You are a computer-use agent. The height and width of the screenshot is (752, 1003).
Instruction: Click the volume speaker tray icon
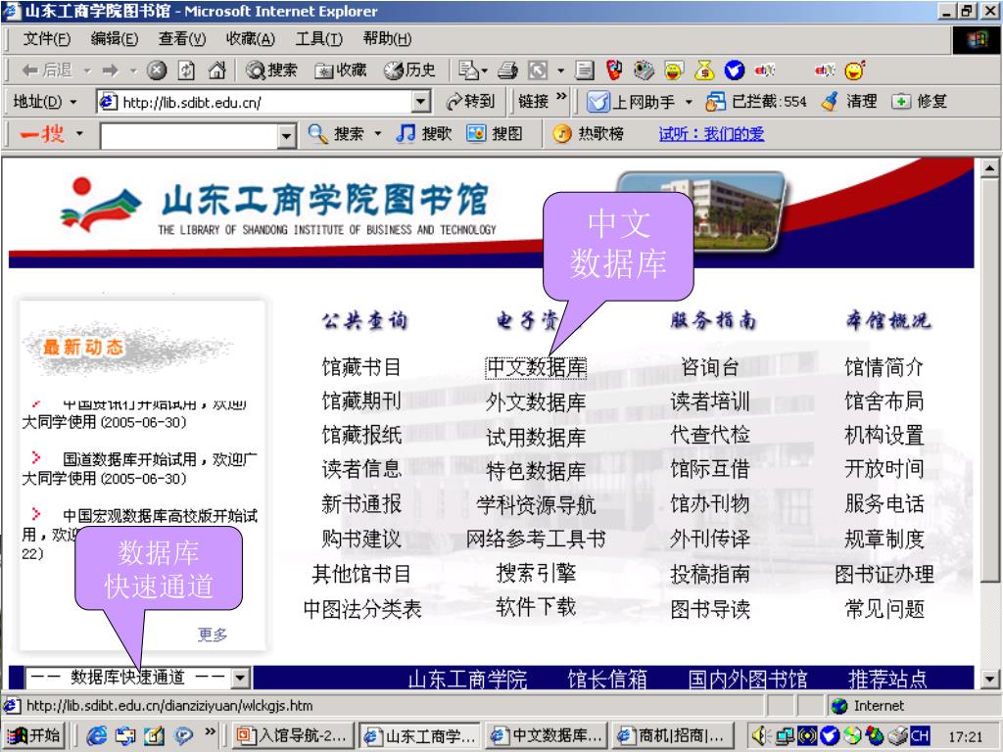click(x=760, y=736)
